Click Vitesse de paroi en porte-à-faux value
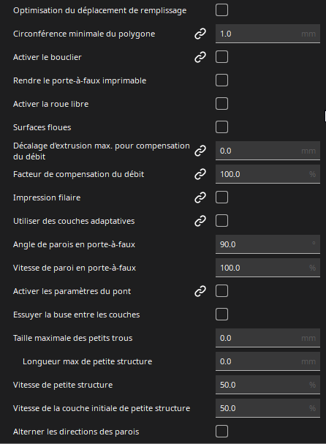Image resolution: width=326 pixels, height=444 pixels. (268, 268)
